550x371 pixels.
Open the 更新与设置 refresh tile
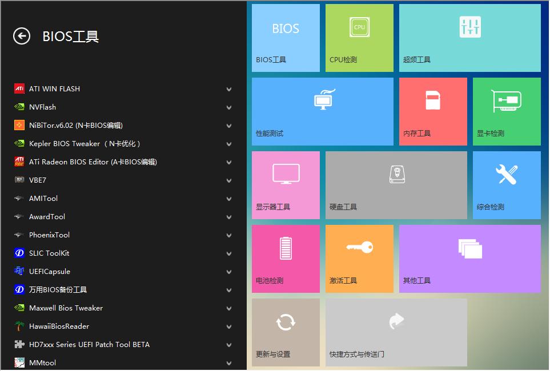(x=286, y=332)
